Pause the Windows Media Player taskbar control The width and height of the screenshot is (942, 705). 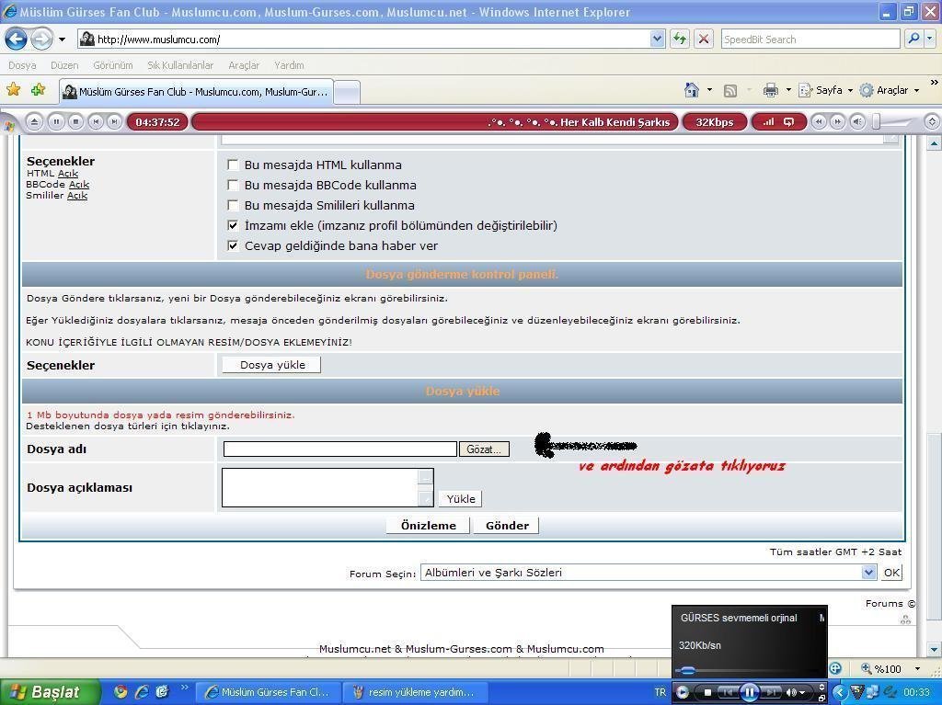pos(749,692)
